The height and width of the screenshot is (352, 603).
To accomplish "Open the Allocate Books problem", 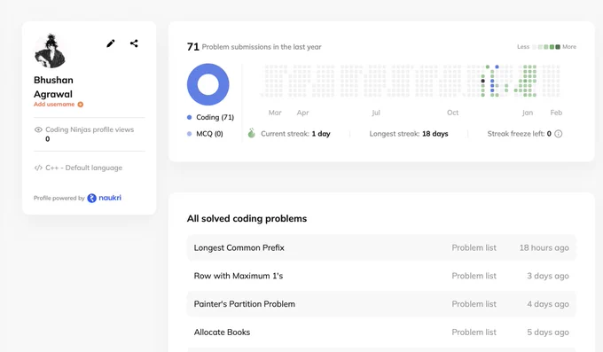I will [222, 332].
